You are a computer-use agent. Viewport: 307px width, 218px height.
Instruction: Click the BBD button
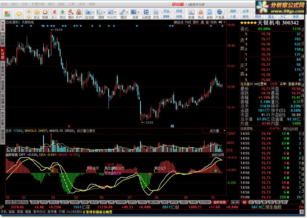click(166, 17)
